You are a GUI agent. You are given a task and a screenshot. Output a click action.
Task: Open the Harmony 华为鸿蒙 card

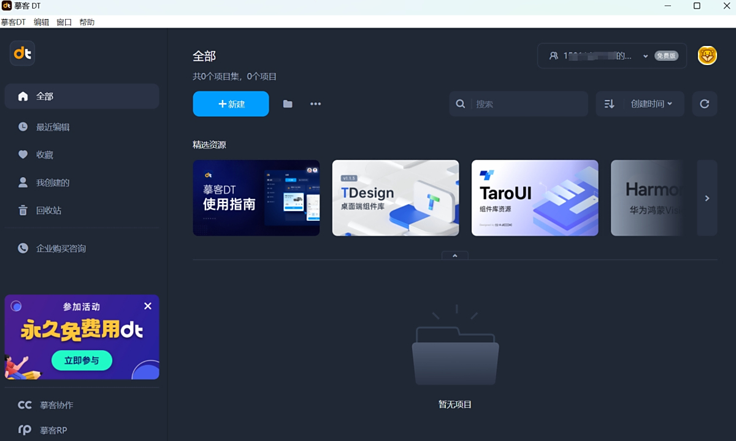tap(647, 198)
